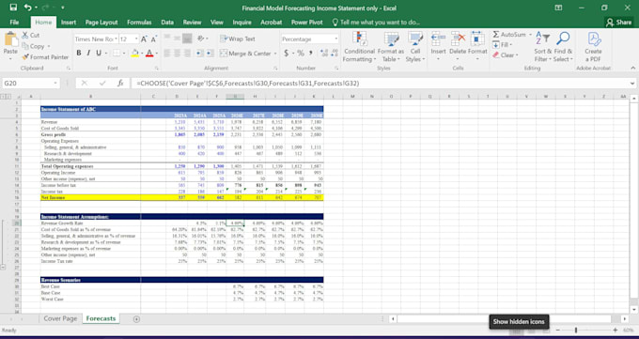
Task: Click the Insert Function fx icon
Action: tap(120, 83)
